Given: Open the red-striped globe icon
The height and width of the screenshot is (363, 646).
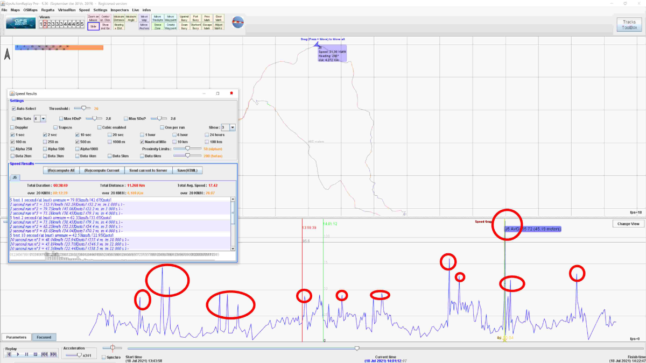Looking at the screenshot, I should [237, 22].
